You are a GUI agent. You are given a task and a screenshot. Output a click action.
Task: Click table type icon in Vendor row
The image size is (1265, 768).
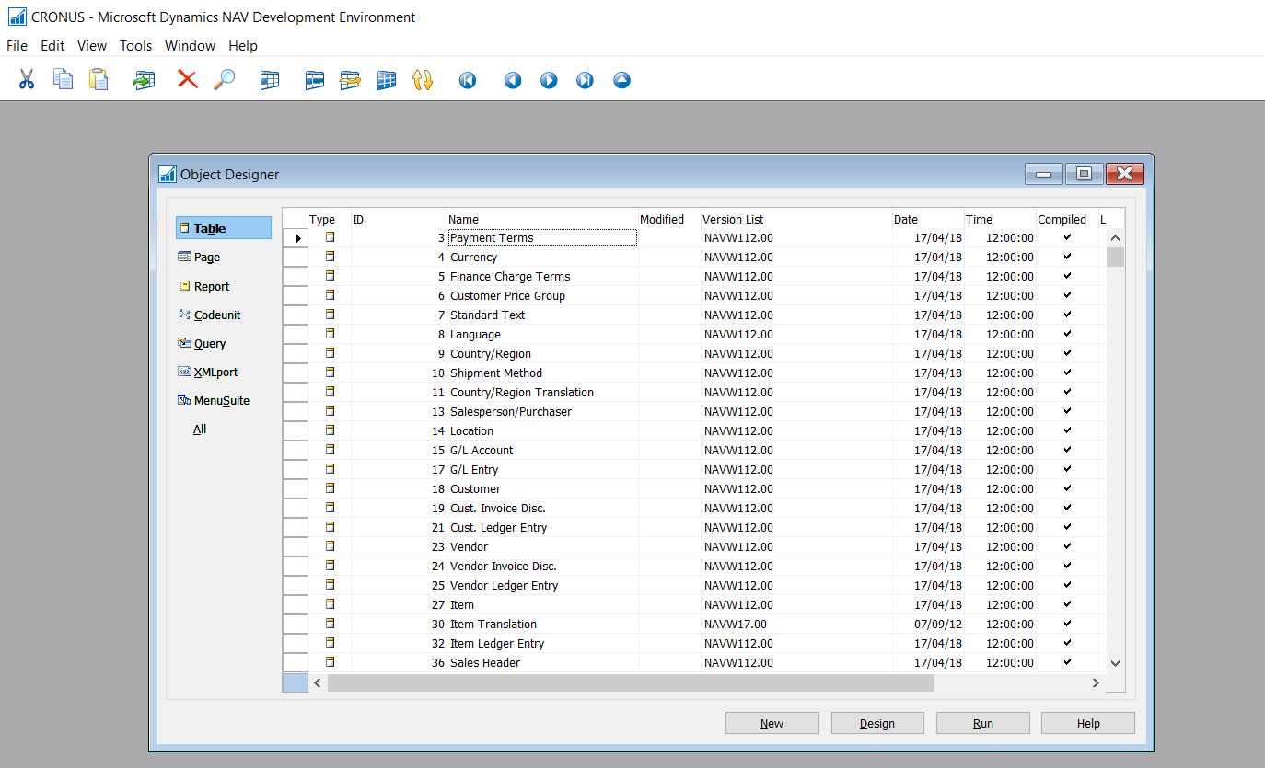tap(330, 546)
